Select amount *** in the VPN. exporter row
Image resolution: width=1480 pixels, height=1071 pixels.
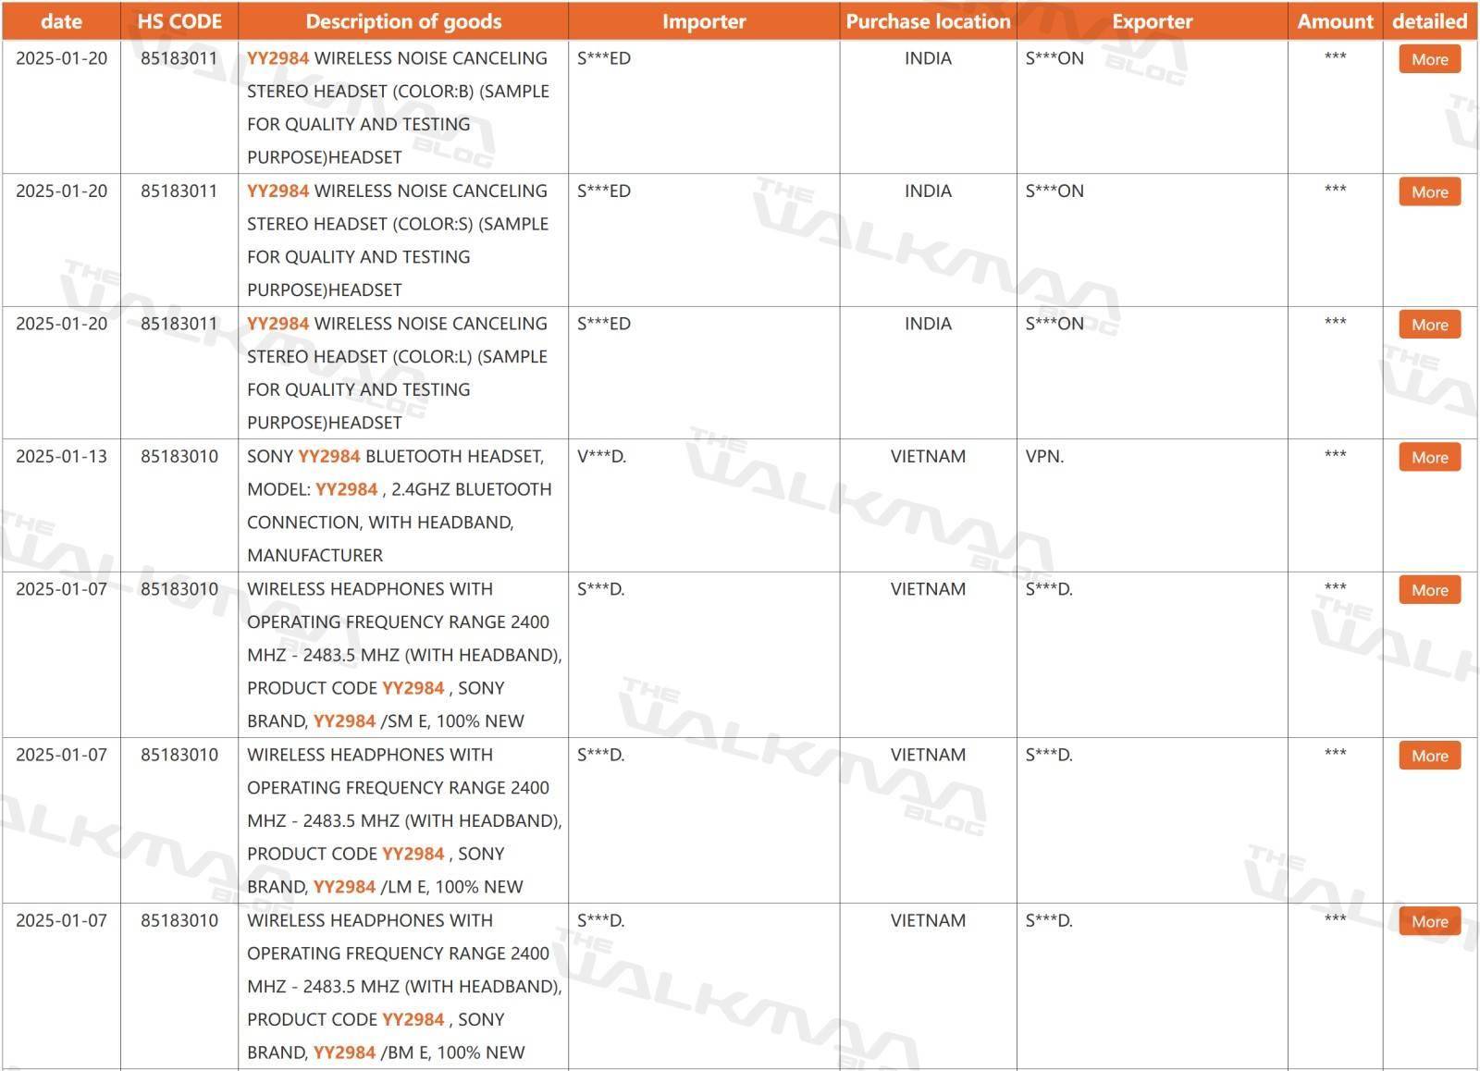click(1335, 455)
